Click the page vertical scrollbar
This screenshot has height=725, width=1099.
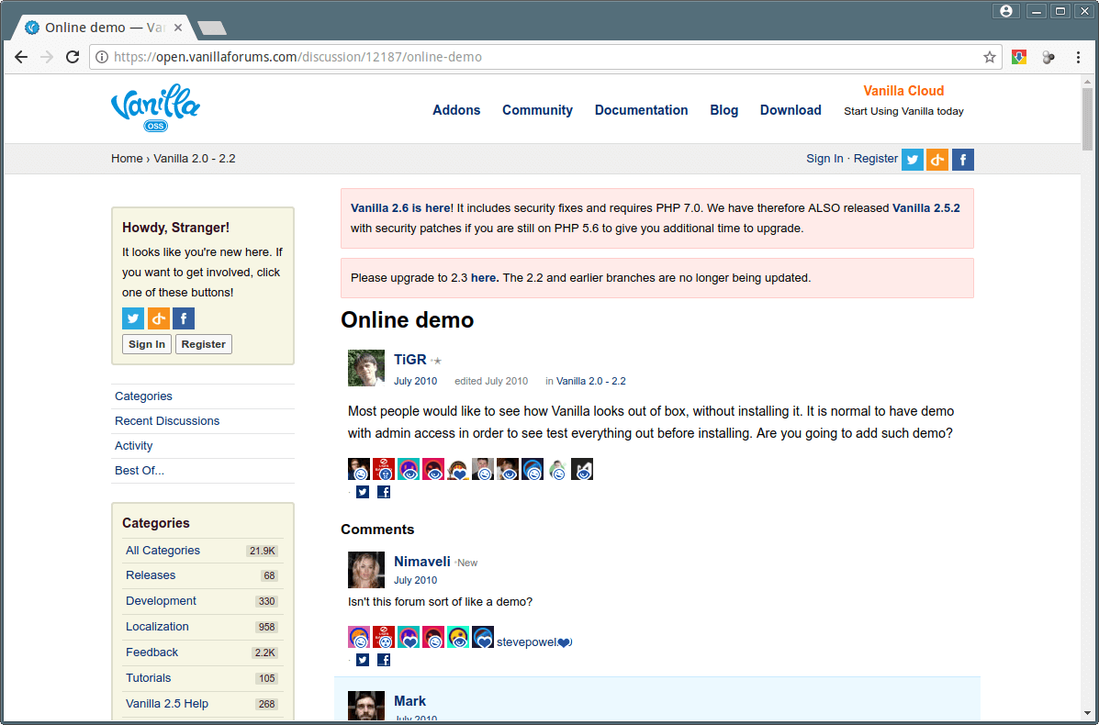(1087, 367)
